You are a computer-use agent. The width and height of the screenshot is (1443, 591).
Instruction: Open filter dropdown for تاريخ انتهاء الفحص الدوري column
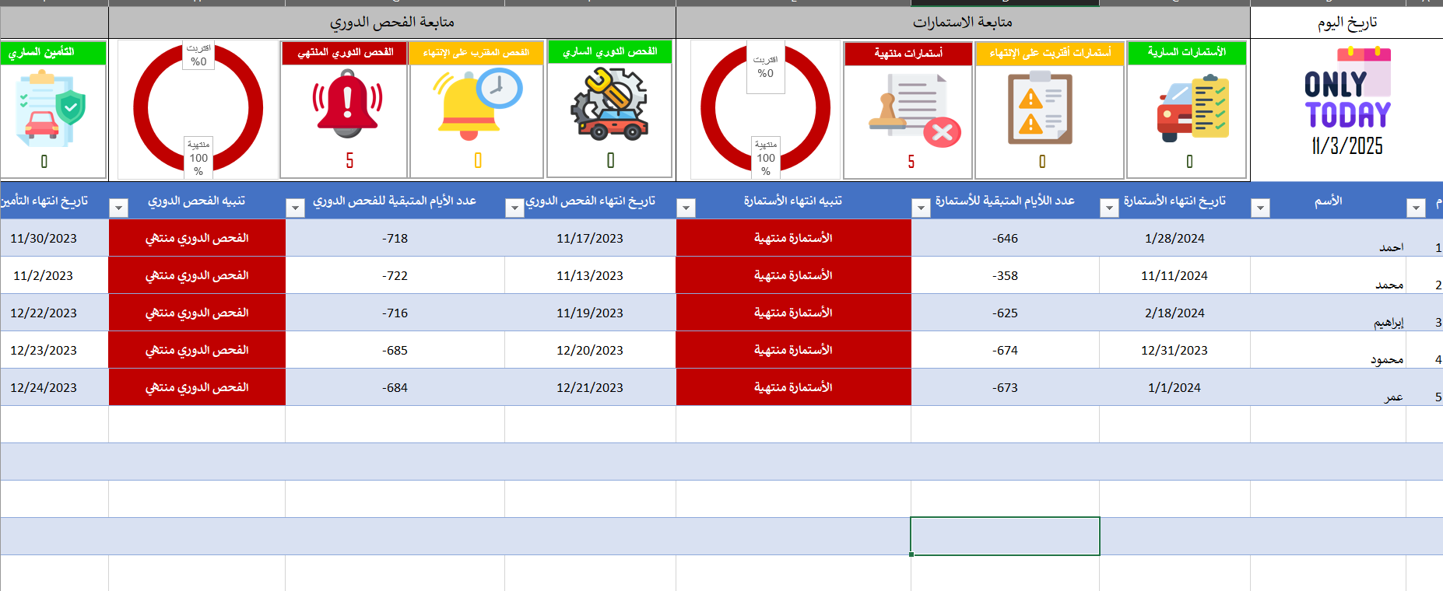514,208
